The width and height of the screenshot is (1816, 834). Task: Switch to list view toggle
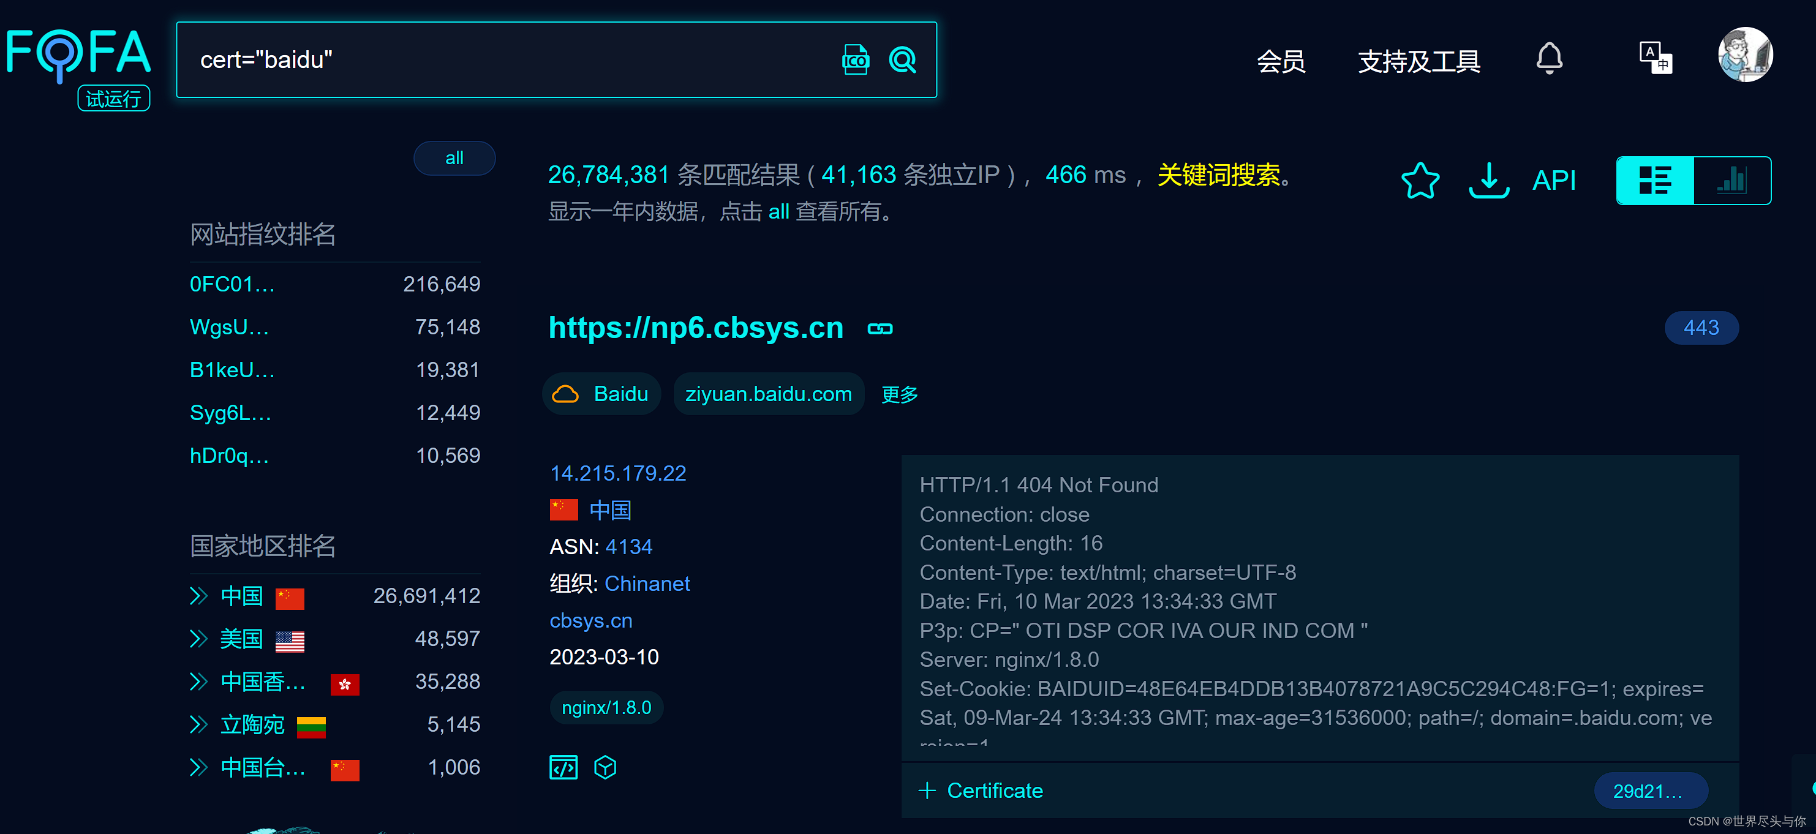1654,181
